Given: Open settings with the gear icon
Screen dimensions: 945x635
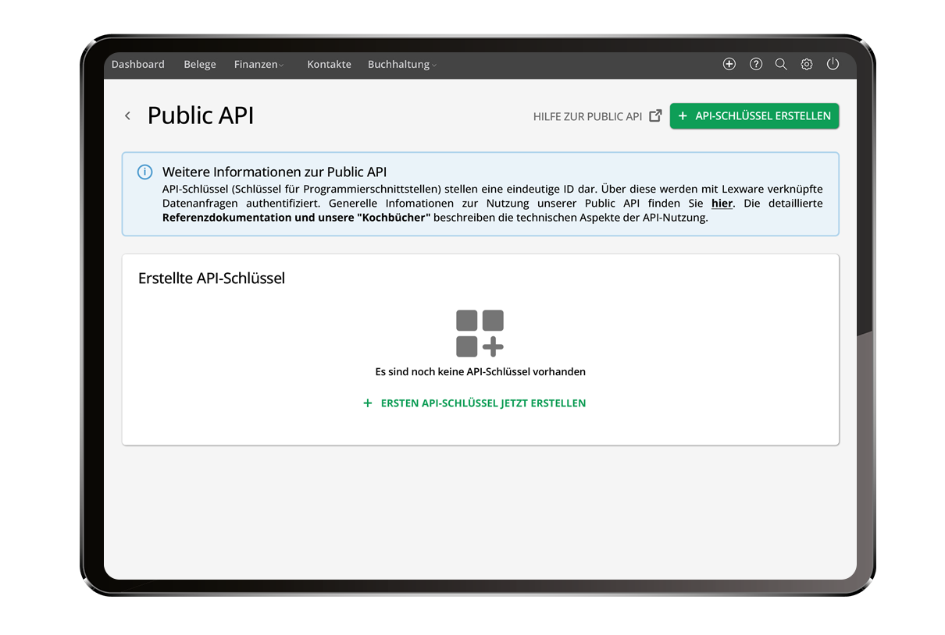Looking at the screenshot, I should coord(807,65).
